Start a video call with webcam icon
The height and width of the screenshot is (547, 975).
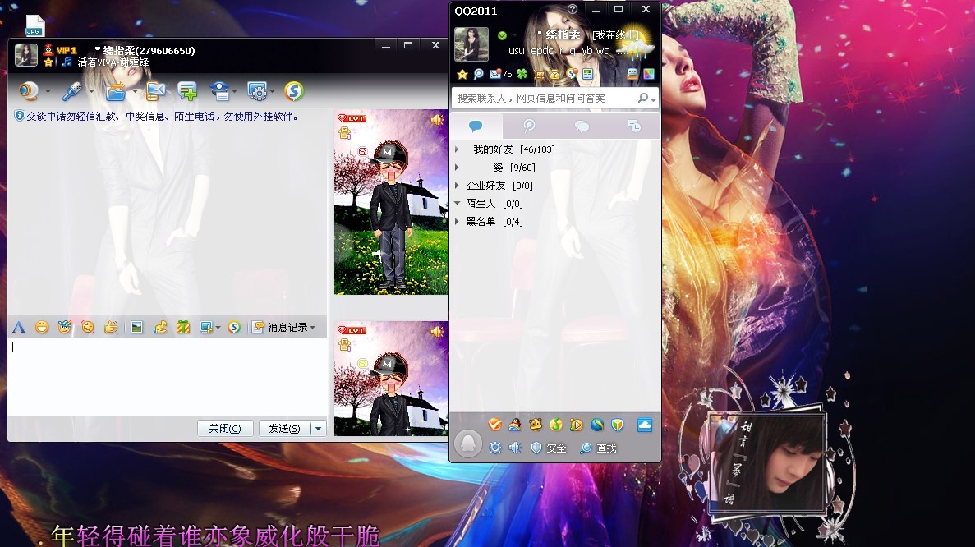28,91
